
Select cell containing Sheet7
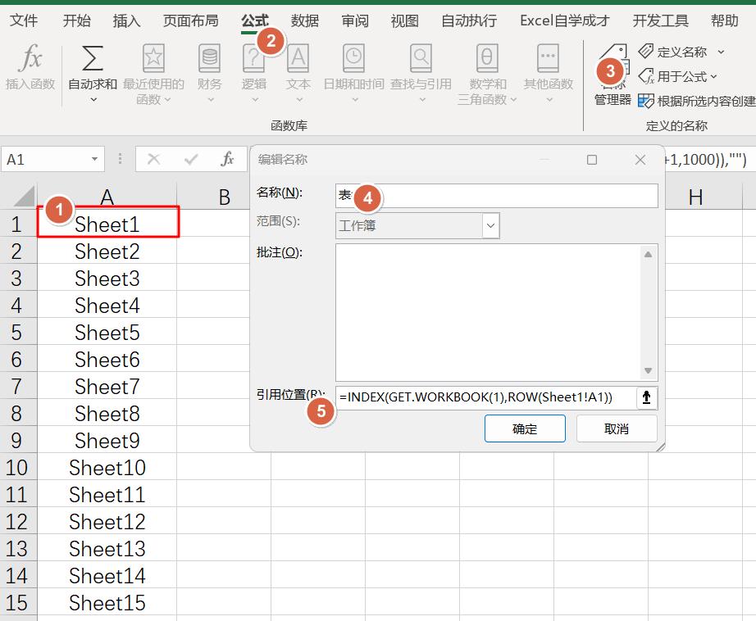pos(107,386)
